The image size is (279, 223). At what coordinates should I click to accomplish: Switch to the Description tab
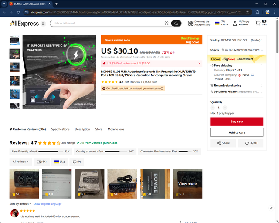[x=82, y=129]
